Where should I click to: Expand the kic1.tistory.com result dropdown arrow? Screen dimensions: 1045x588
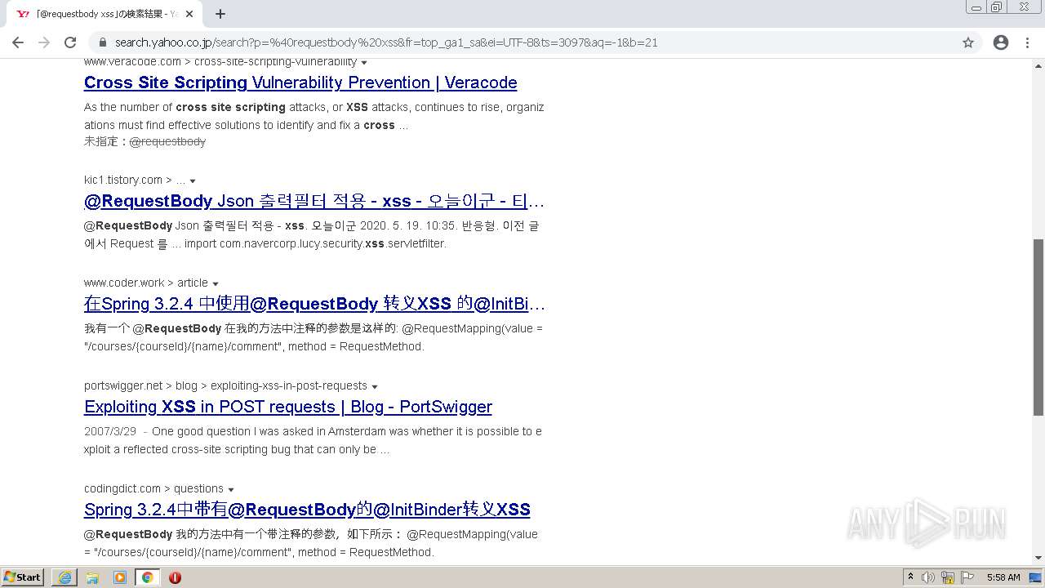(x=193, y=180)
